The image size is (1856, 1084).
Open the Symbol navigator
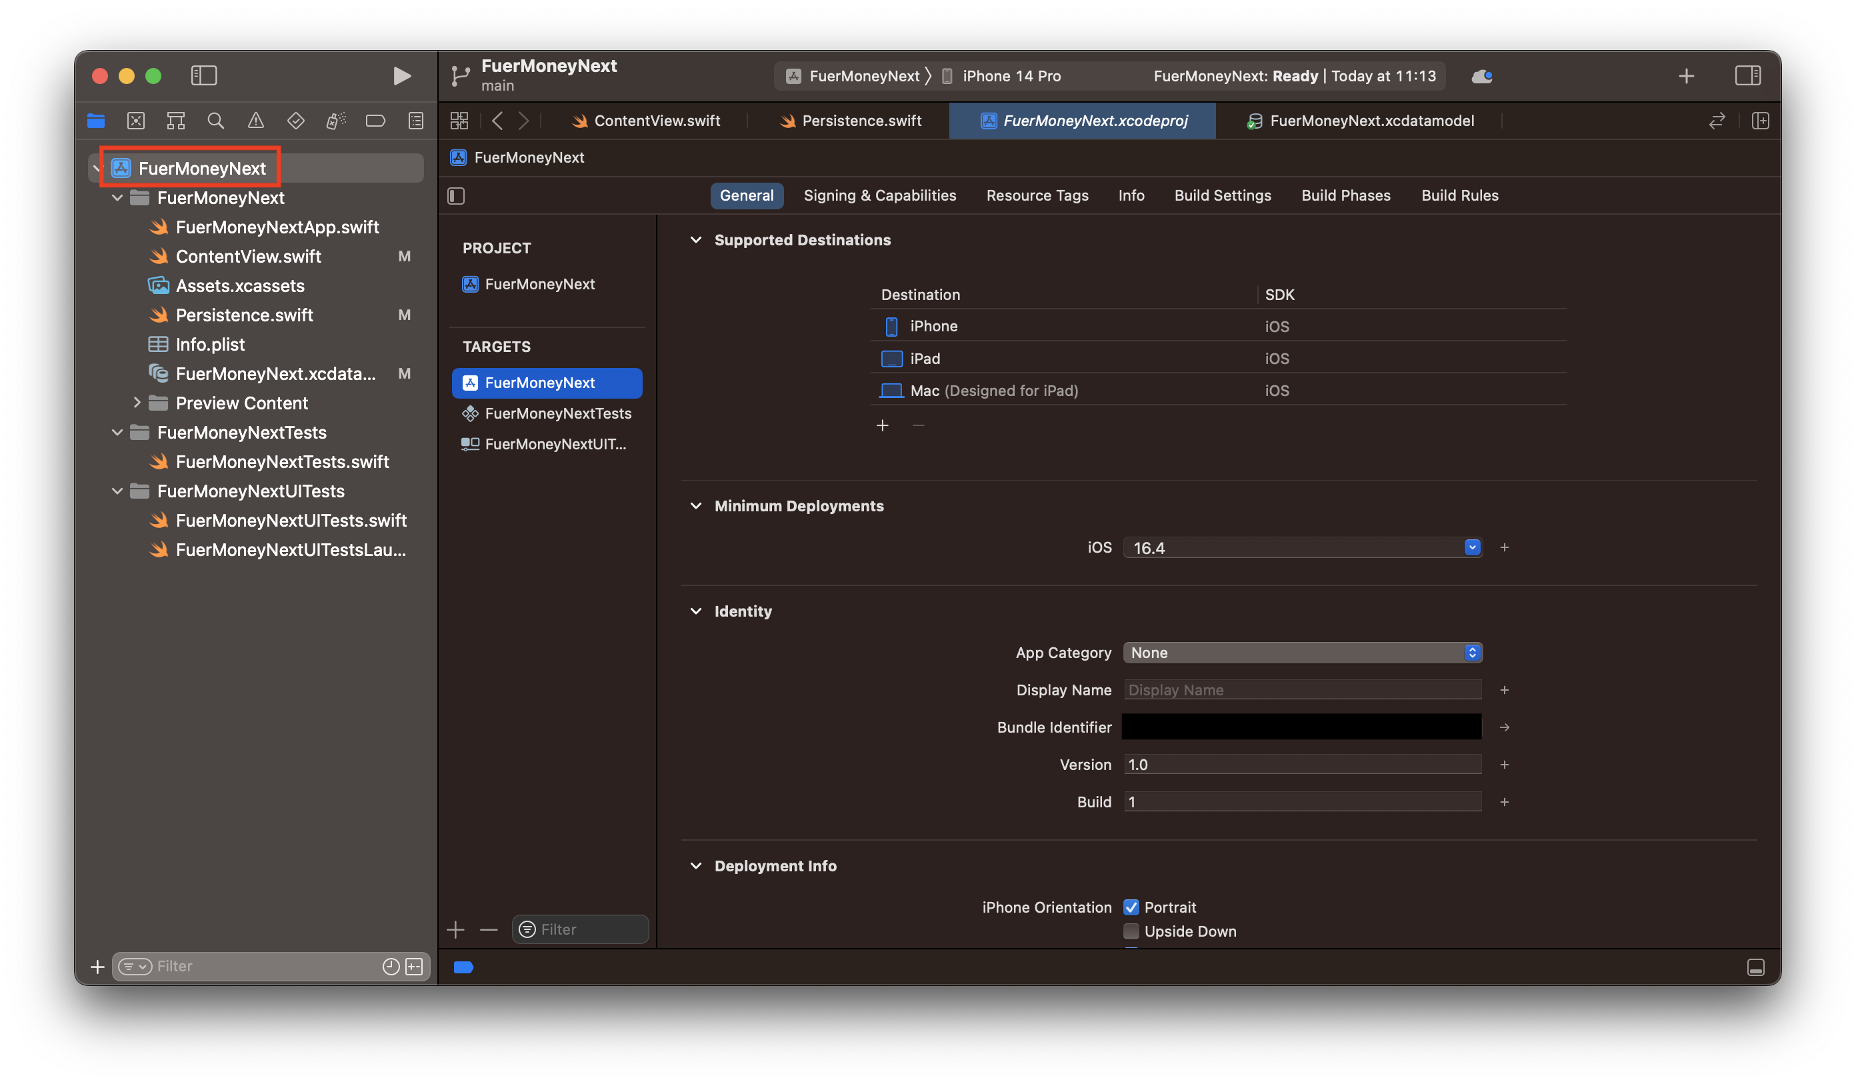point(175,120)
